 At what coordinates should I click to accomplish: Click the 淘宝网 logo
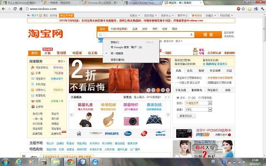45,34
